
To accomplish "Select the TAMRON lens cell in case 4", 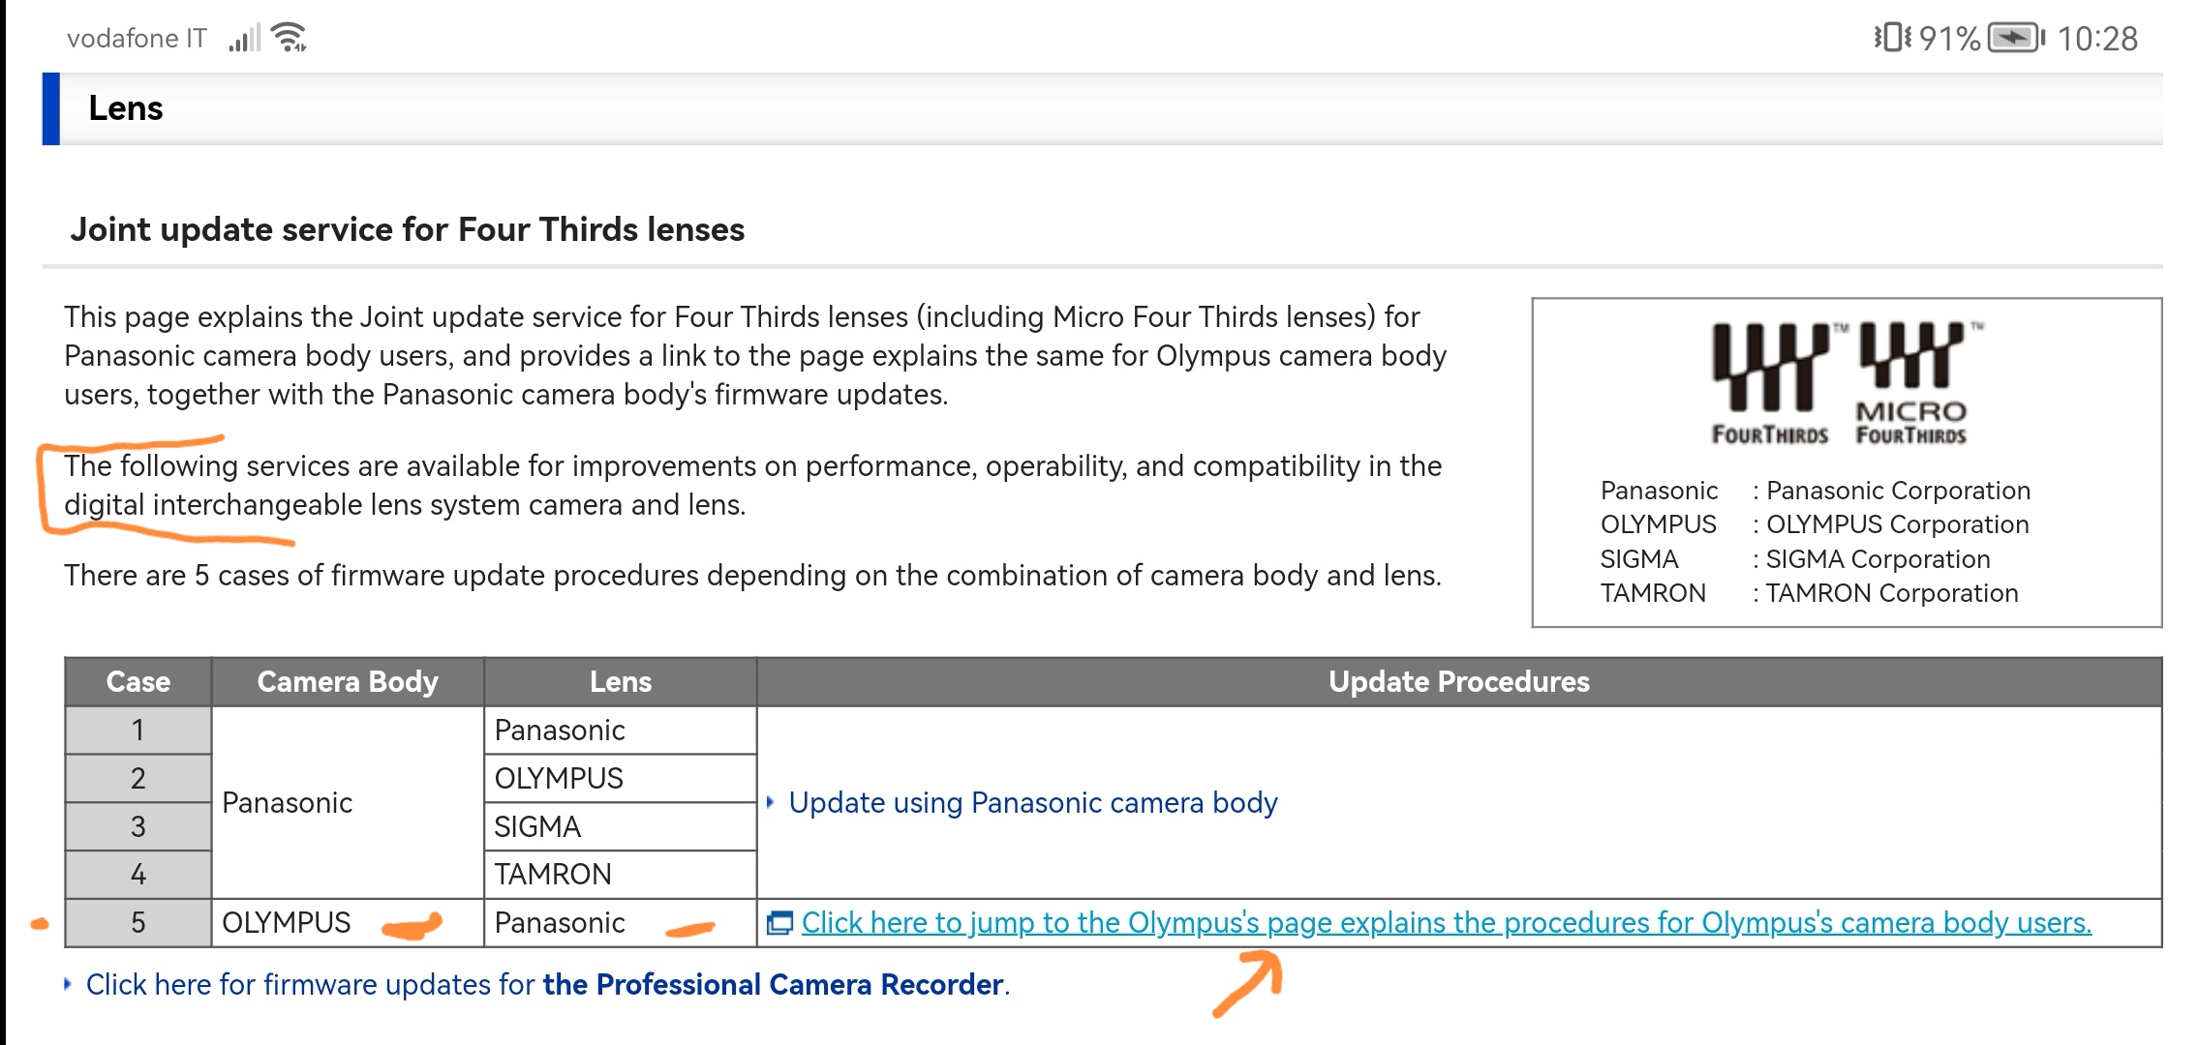I will pos(621,874).
